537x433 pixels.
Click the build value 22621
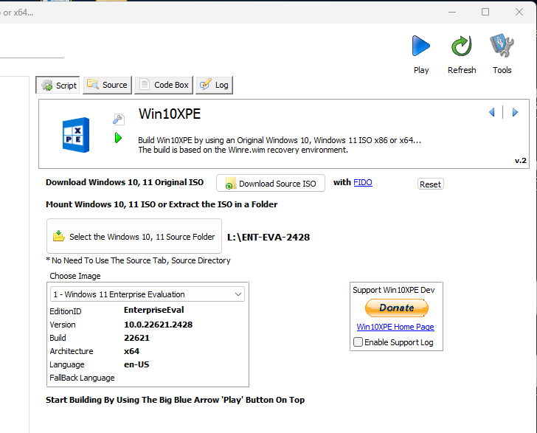pos(136,338)
